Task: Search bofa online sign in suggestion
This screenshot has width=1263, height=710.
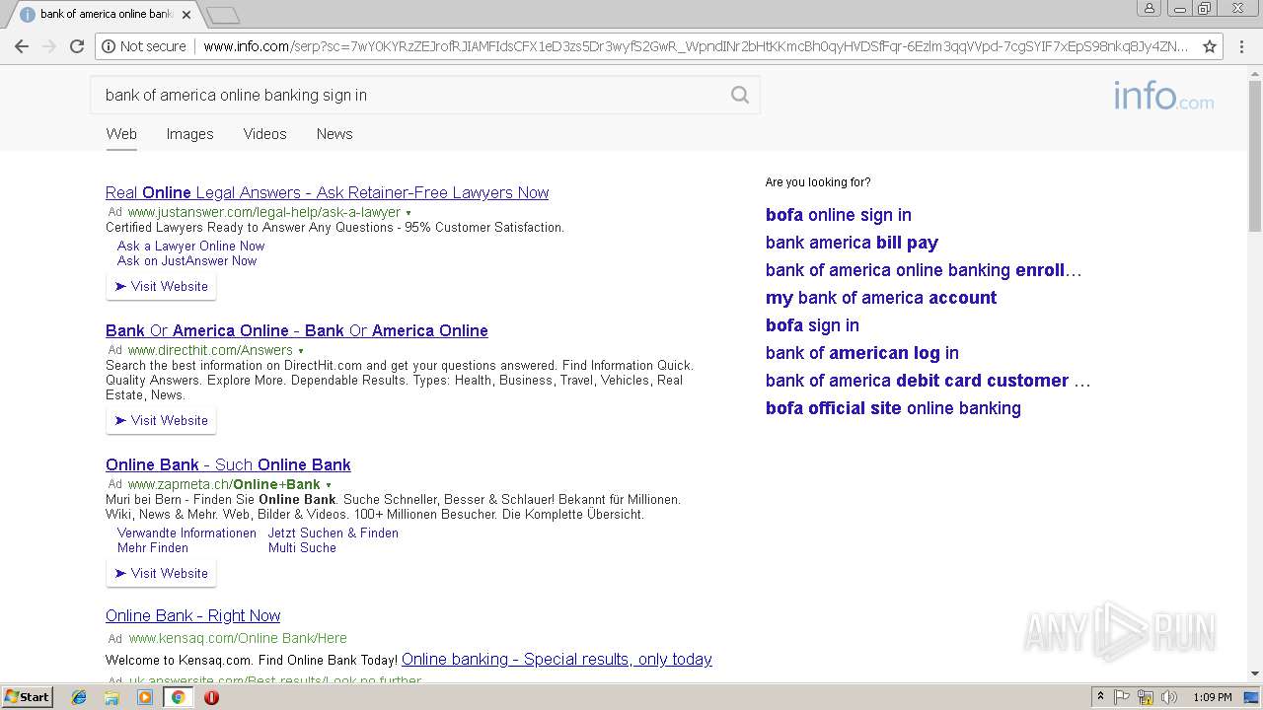Action: [x=838, y=215]
